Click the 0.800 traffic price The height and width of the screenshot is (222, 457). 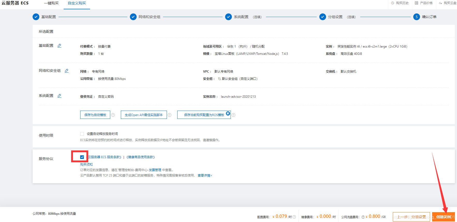click(x=374, y=216)
